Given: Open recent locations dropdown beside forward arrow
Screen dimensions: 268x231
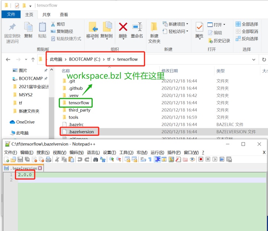Looking at the screenshot, I should coord(26,59).
